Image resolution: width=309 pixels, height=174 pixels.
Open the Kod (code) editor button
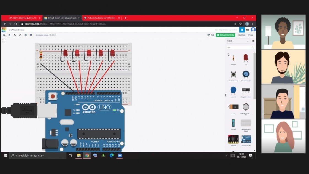(x=211, y=35)
